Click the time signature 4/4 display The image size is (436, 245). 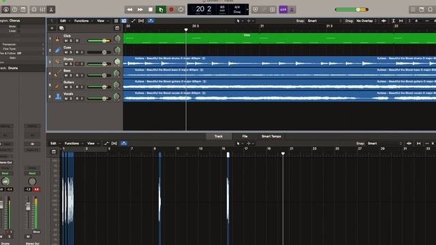click(x=237, y=7)
